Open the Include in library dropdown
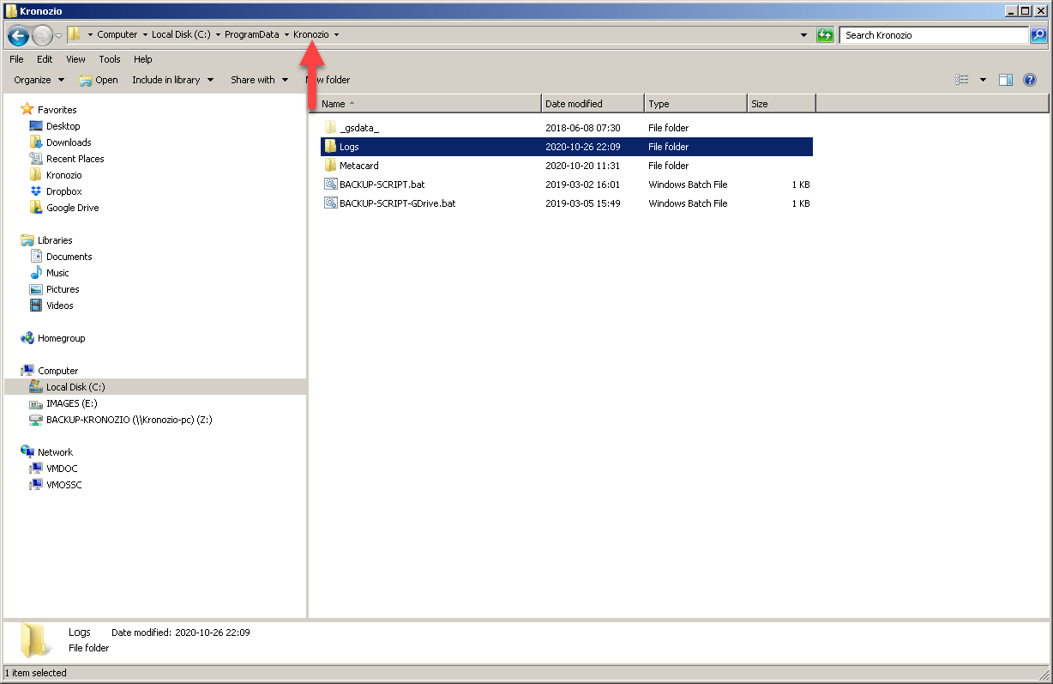 171,80
